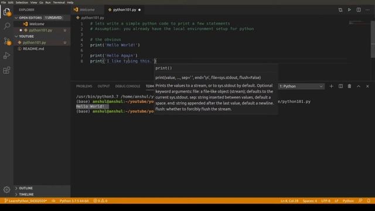Open the Terminal menu
This screenshot has width=375, height=211.
pos(59,2)
